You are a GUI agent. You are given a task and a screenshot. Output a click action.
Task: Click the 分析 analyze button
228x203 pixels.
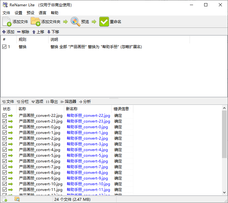tap(85, 102)
